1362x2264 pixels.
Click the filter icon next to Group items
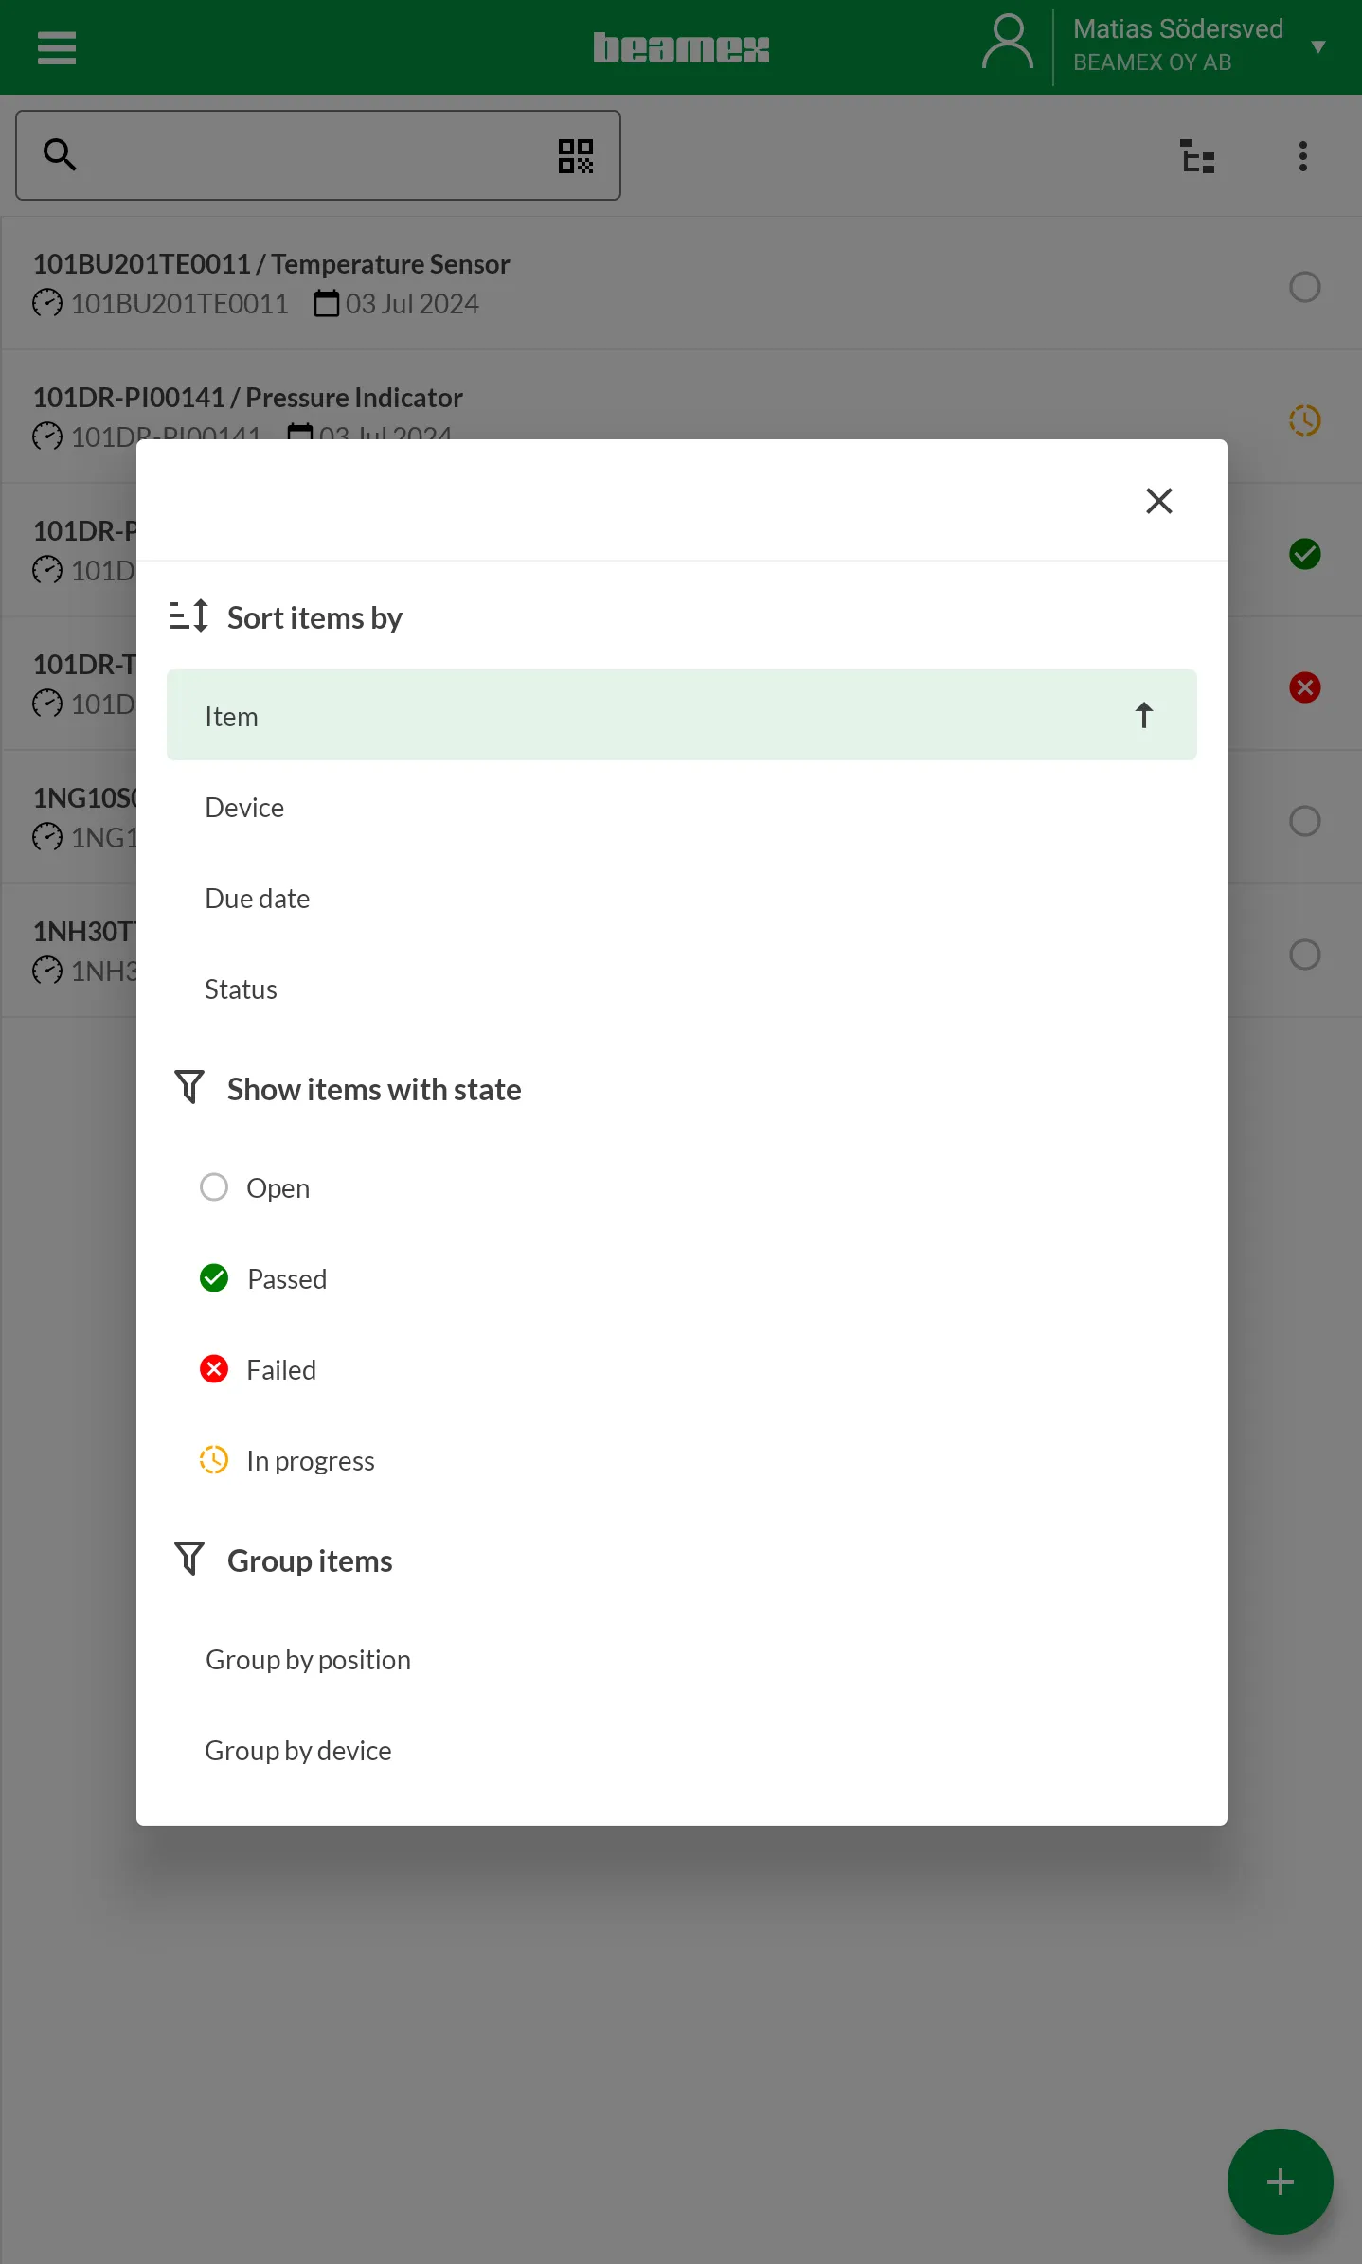[x=188, y=1559]
